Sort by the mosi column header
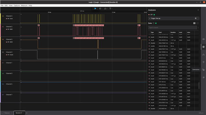This screenshot has height=115, width=206. [x=181, y=32]
